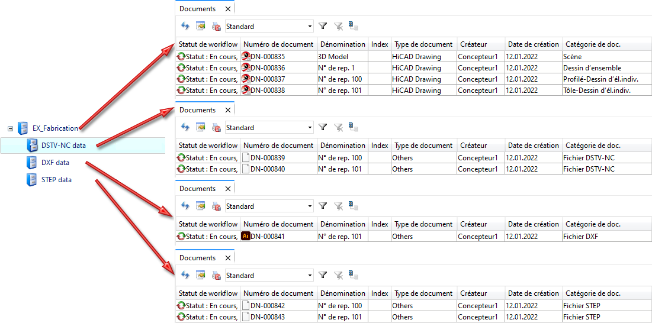This screenshot has width=652, height=323.
Task: Click the Ai file icon beside DN-000841
Action: (x=246, y=236)
